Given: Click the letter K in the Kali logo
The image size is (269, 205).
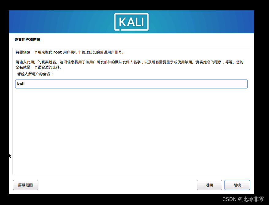Looking at the screenshot, I should pos(123,22).
